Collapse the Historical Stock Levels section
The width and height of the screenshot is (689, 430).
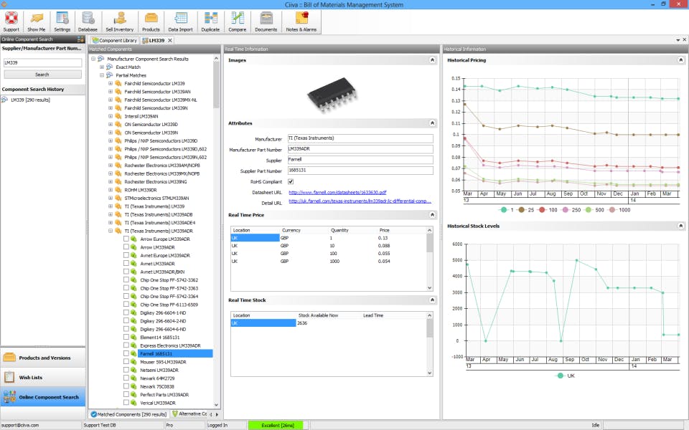[x=680, y=226]
